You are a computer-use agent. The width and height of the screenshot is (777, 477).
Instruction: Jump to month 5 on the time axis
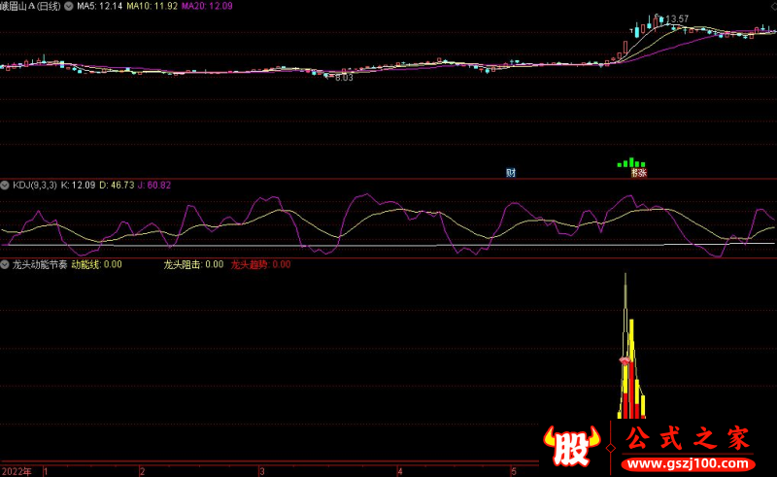(x=513, y=471)
